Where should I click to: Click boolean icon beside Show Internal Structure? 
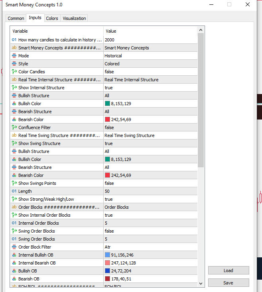14,88
